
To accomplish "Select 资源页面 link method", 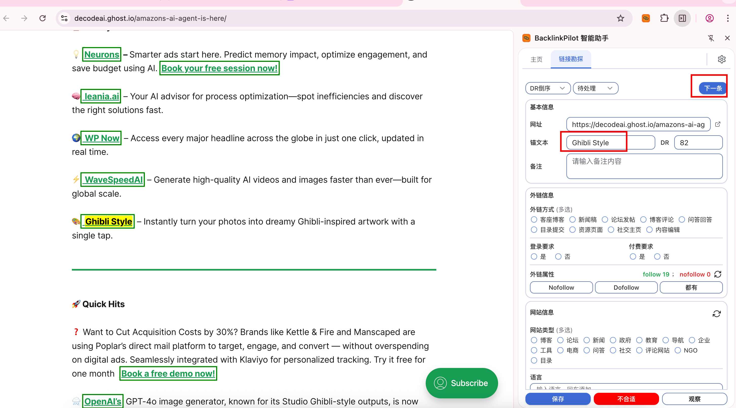I will 572,230.
